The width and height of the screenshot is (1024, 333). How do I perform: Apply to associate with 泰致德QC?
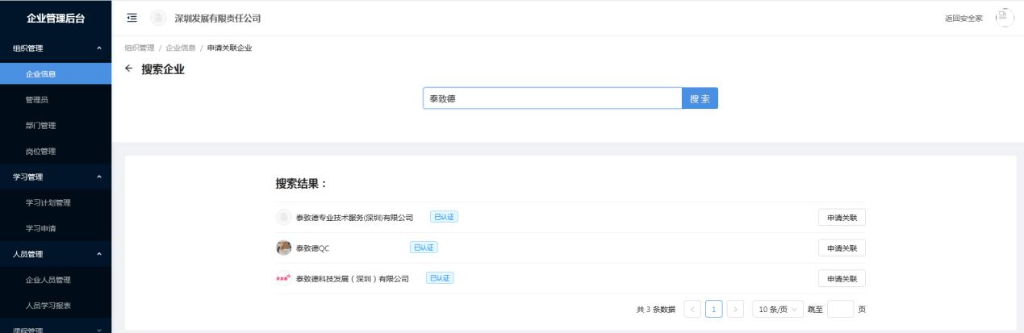[842, 248]
